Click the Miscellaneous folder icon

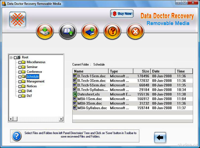point(23,62)
